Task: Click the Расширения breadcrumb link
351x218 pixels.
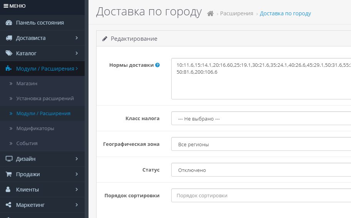Action: pyautogui.click(x=236, y=14)
